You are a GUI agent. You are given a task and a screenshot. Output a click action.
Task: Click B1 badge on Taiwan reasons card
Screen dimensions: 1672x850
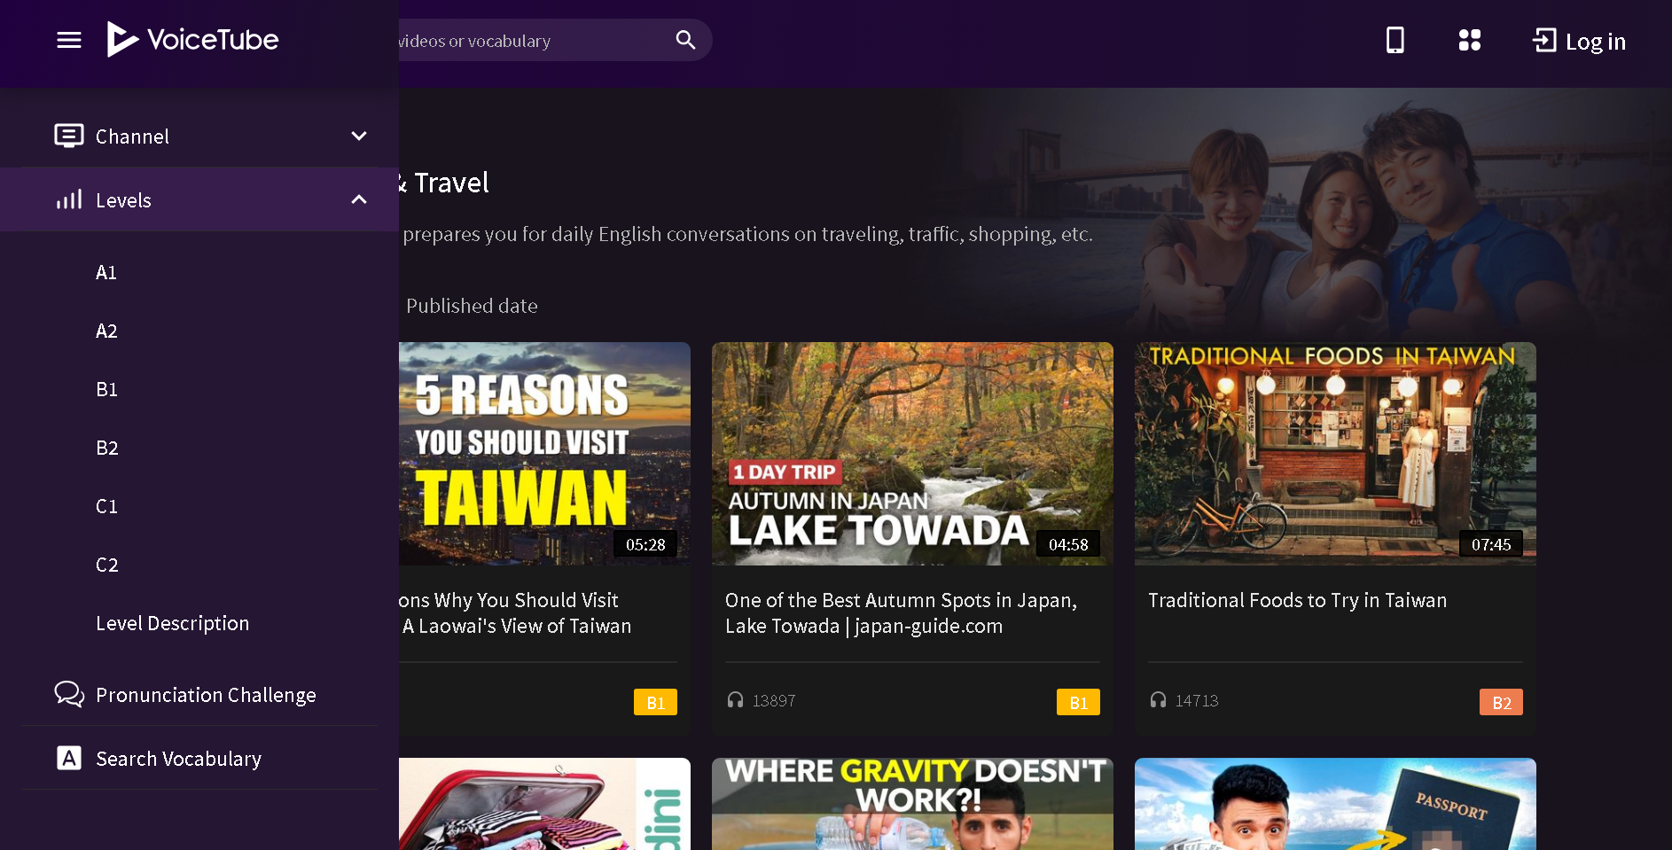point(655,702)
